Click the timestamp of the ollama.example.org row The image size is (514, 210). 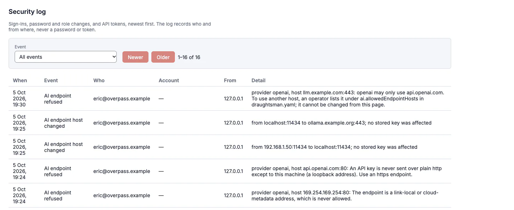[20, 123]
